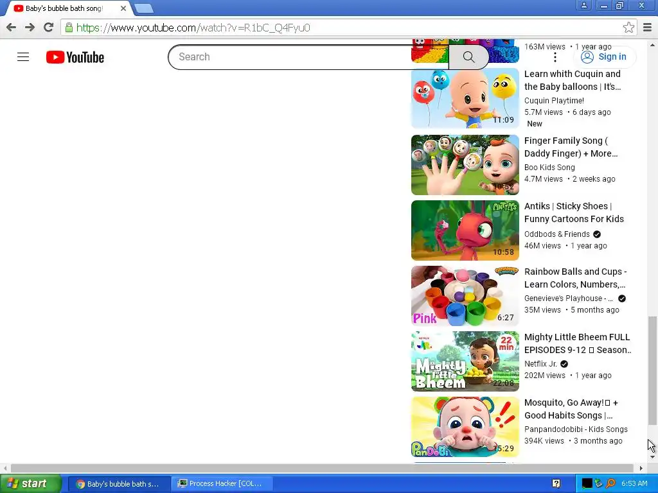Open the Genevieve's Playhouse channel name
Viewport: 658px width, 493px height.
(569, 298)
